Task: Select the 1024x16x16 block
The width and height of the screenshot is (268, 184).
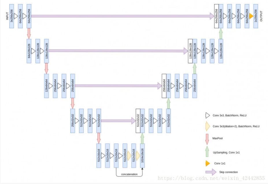Action: (142, 156)
